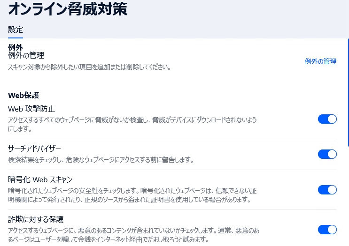Disable the Web 攻撃防止 toggle

(x=327, y=119)
